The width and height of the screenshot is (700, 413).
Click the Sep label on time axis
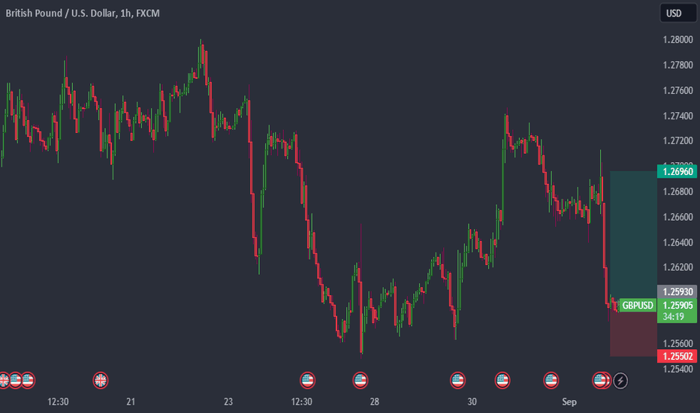click(x=569, y=402)
